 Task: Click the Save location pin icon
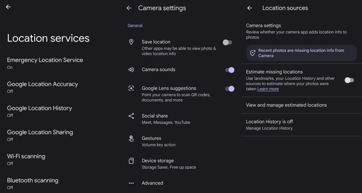click(131, 42)
